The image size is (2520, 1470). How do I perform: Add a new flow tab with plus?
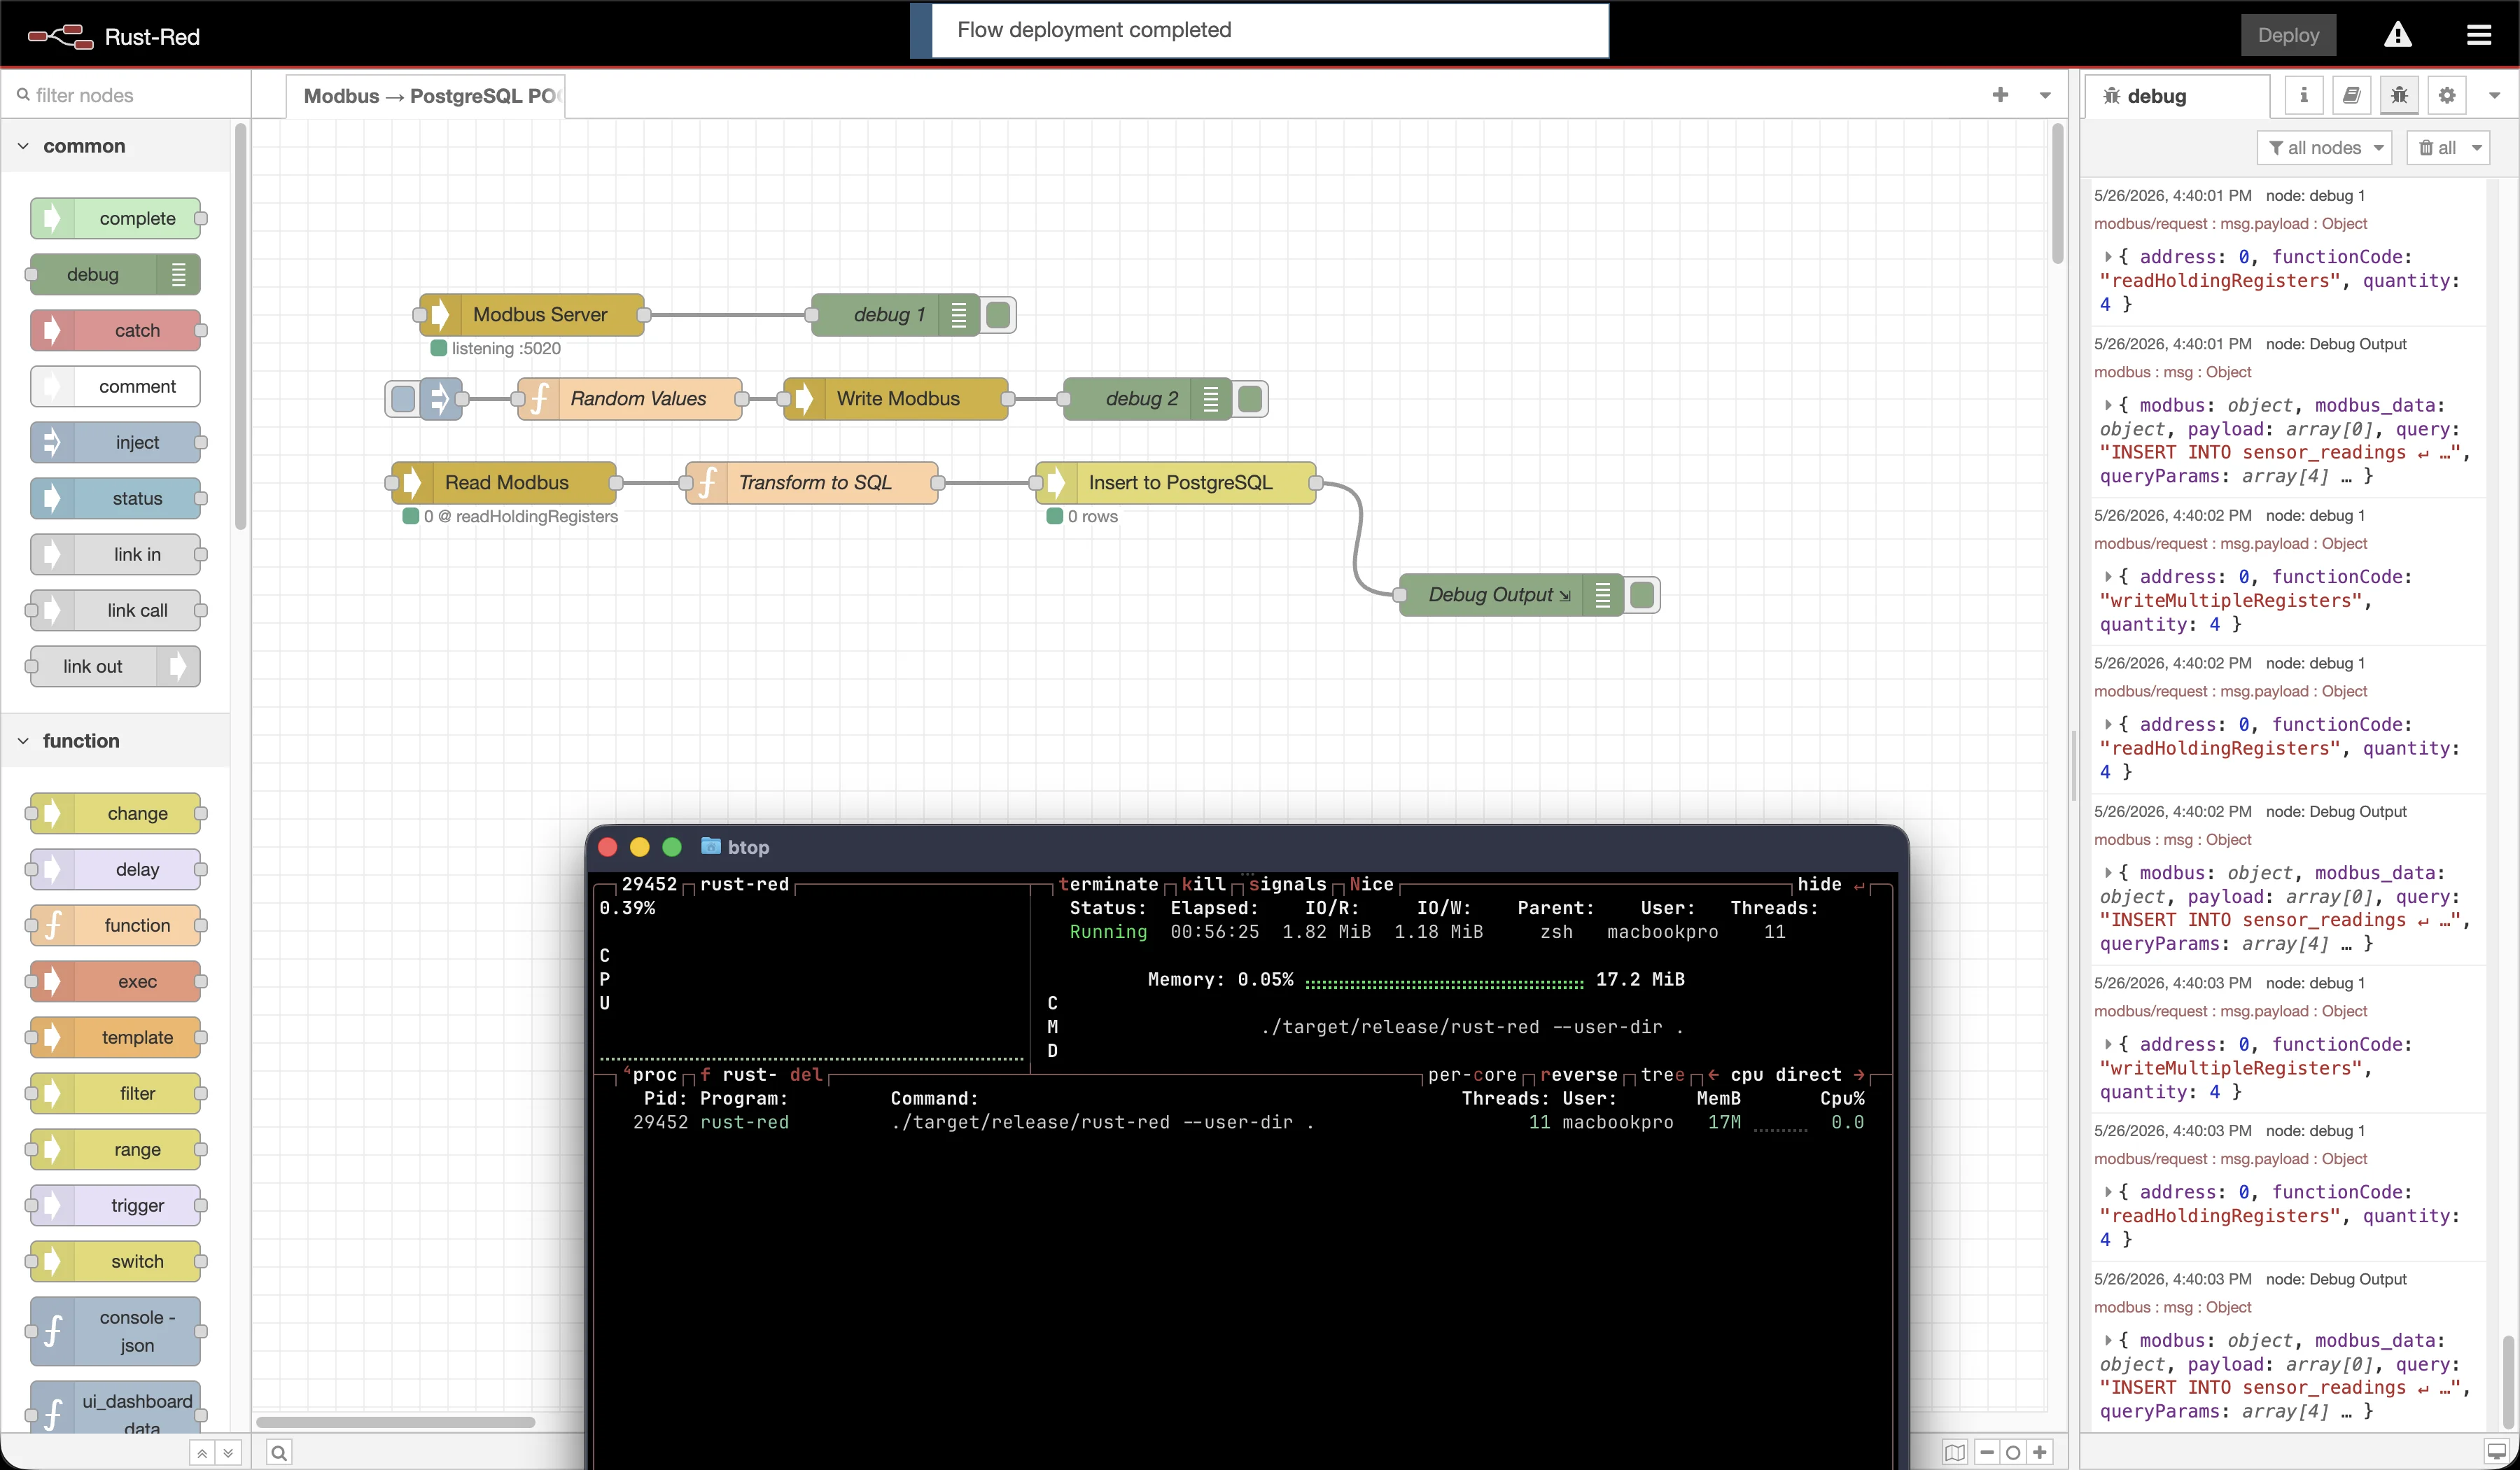[2000, 95]
